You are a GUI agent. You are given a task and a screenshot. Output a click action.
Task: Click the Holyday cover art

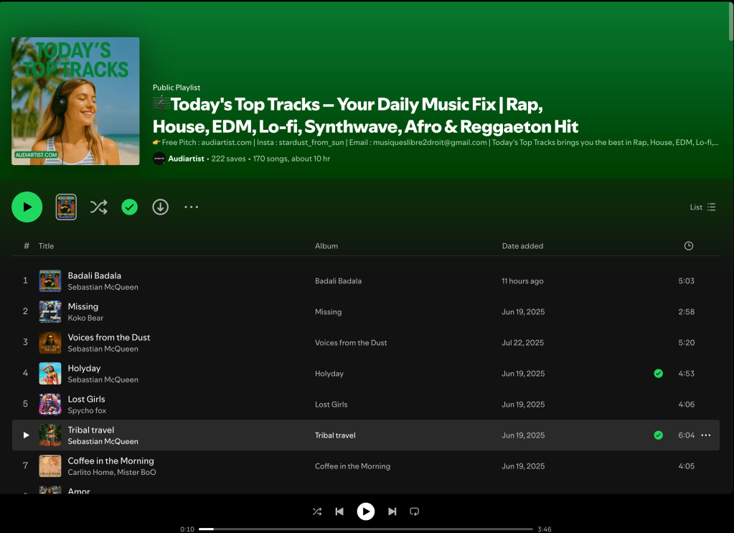pyautogui.click(x=50, y=374)
